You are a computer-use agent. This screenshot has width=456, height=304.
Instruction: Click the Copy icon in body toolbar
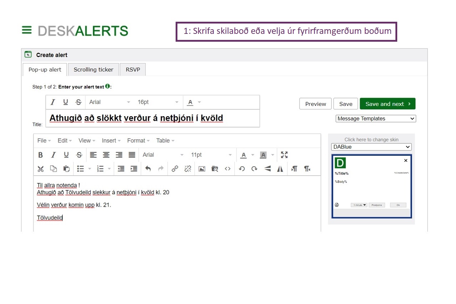point(53,169)
